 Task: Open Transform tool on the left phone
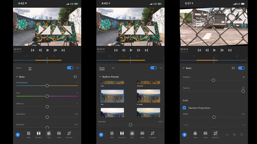tap(69, 135)
